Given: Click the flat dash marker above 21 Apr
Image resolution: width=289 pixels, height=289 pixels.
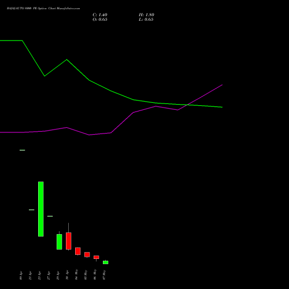Looking at the screenshot, I should point(32,210).
